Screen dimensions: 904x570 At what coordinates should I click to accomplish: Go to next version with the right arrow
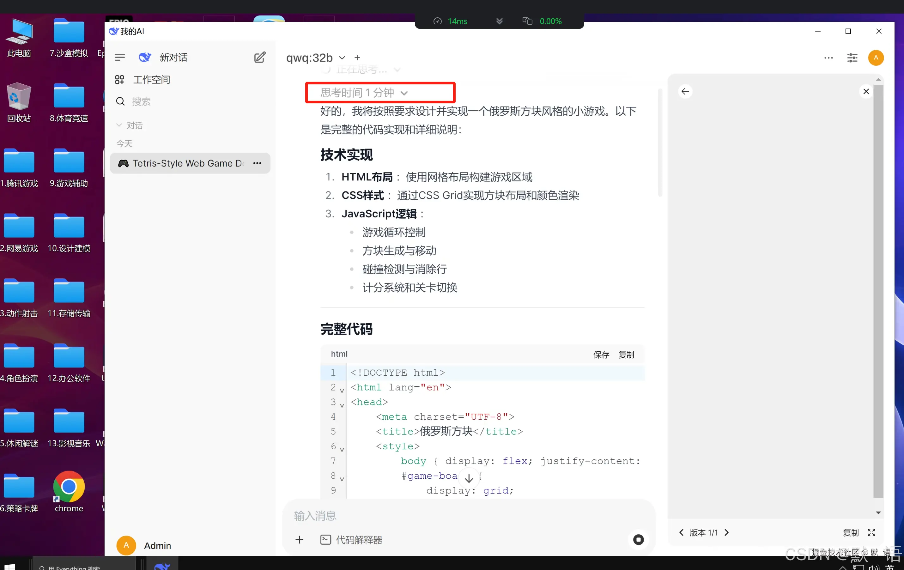tap(727, 532)
